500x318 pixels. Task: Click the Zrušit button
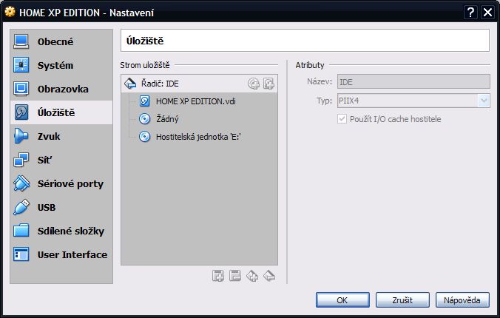pyautogui.click(x=402, y=300)
